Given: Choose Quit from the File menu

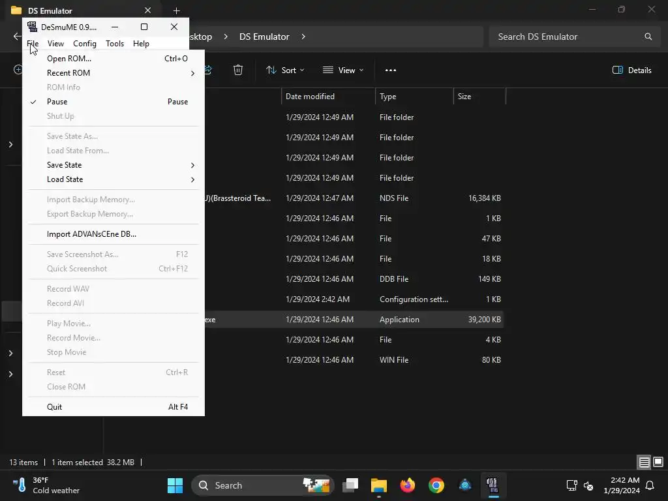Looking at the screenshot, I should tap(114, 407).
